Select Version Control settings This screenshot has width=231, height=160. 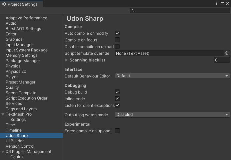(x=20, y=146)
